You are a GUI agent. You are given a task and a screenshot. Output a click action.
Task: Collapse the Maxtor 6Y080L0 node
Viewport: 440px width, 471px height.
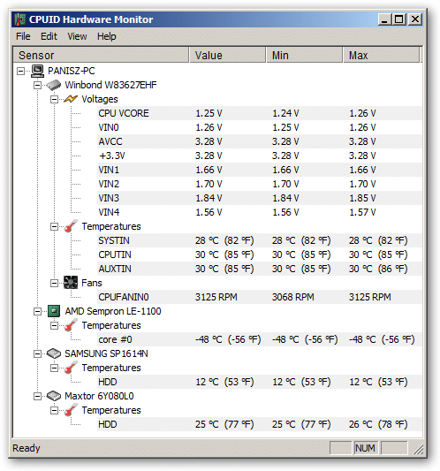tap(37, 397)
